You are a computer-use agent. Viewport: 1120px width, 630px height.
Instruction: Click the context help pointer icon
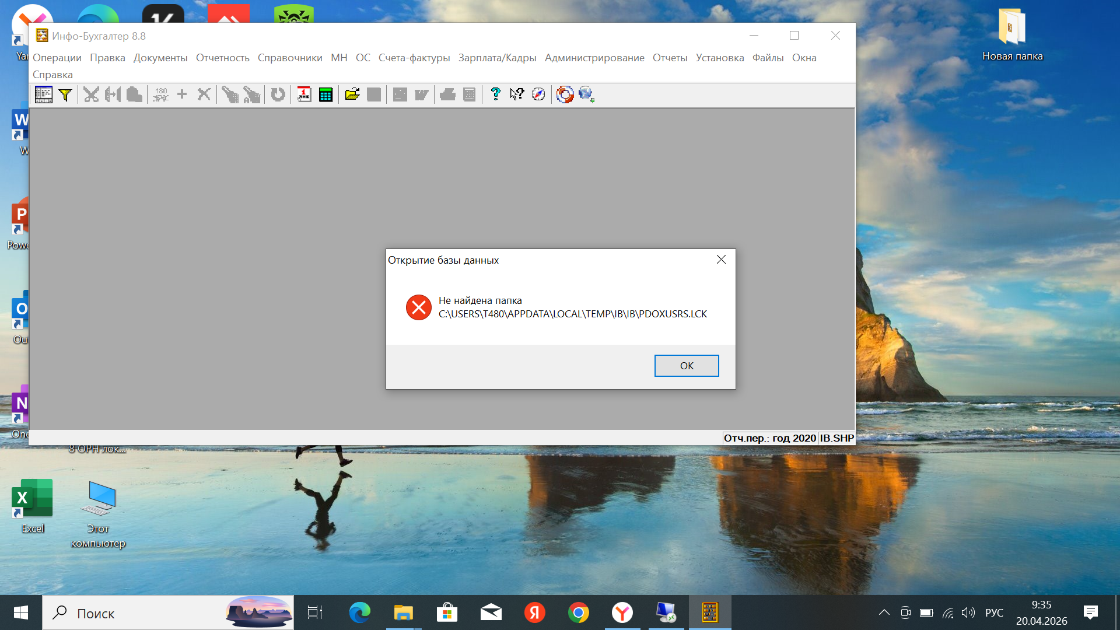click(x=517, y=94)
